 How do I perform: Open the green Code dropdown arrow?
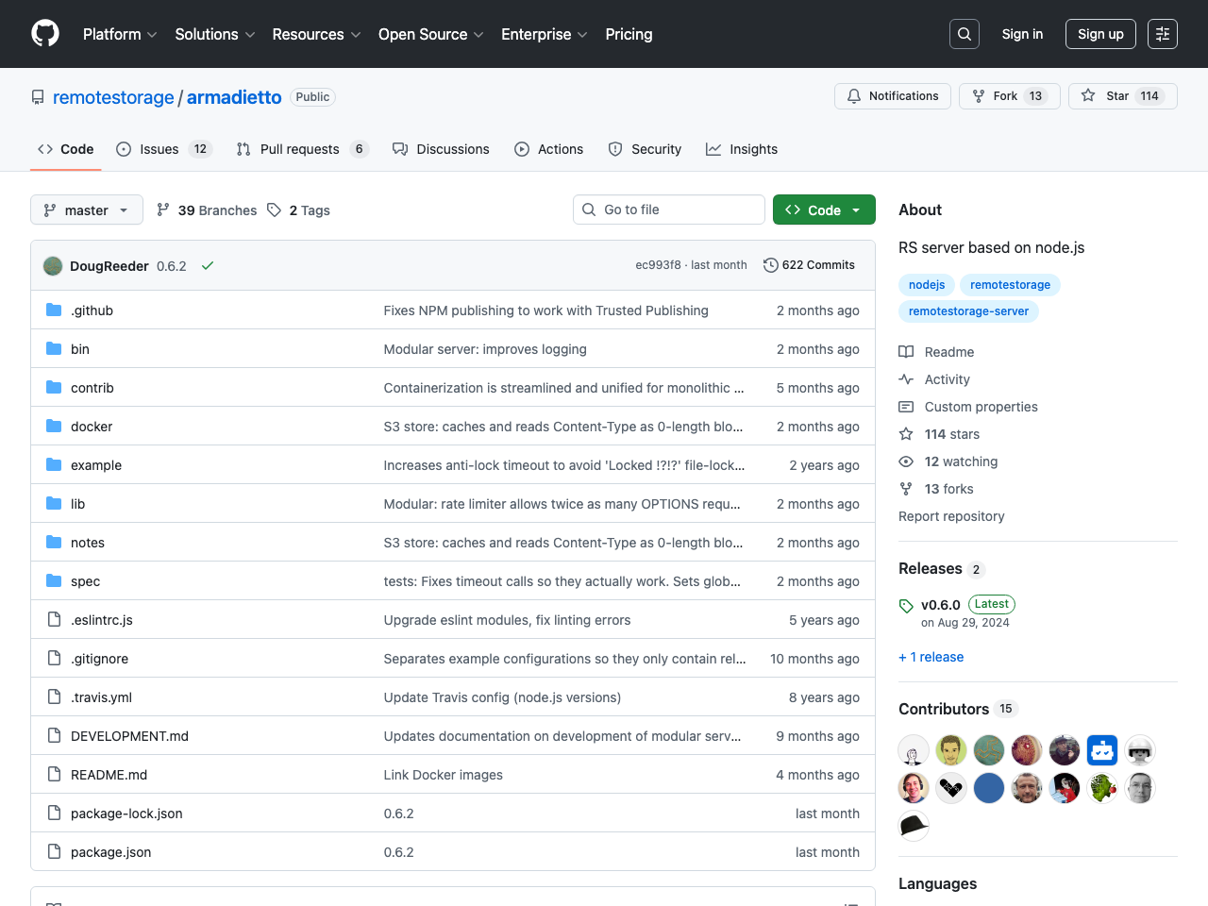coord(854,210)
